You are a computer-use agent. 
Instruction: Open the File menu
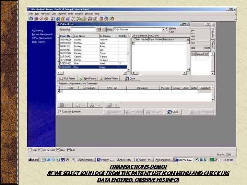(x=31, y=14)
